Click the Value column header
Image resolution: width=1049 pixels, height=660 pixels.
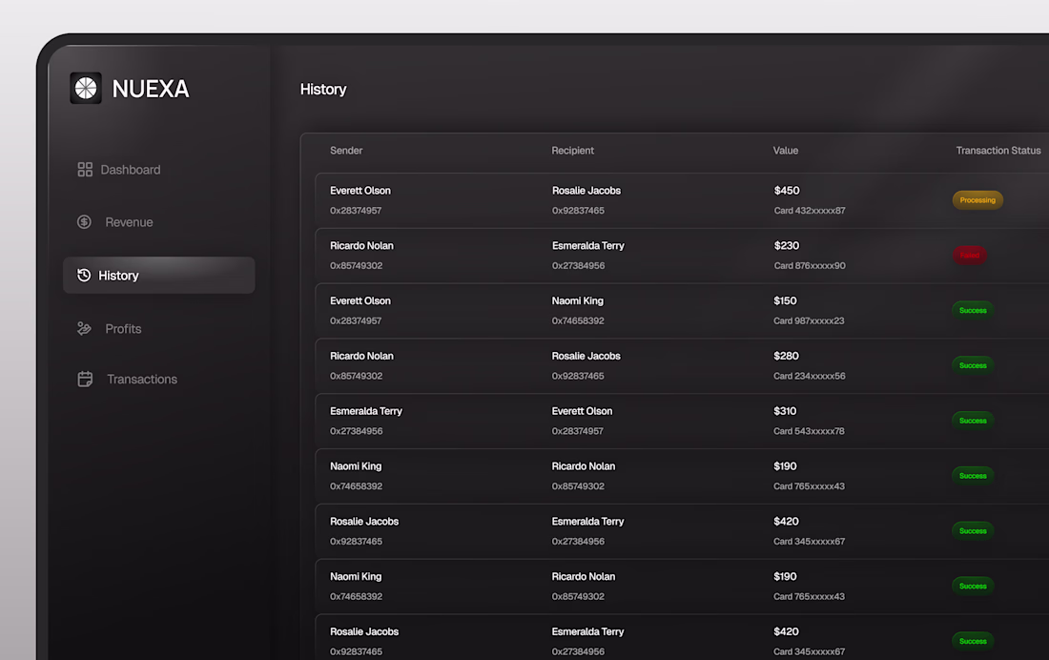pos(786,151)
